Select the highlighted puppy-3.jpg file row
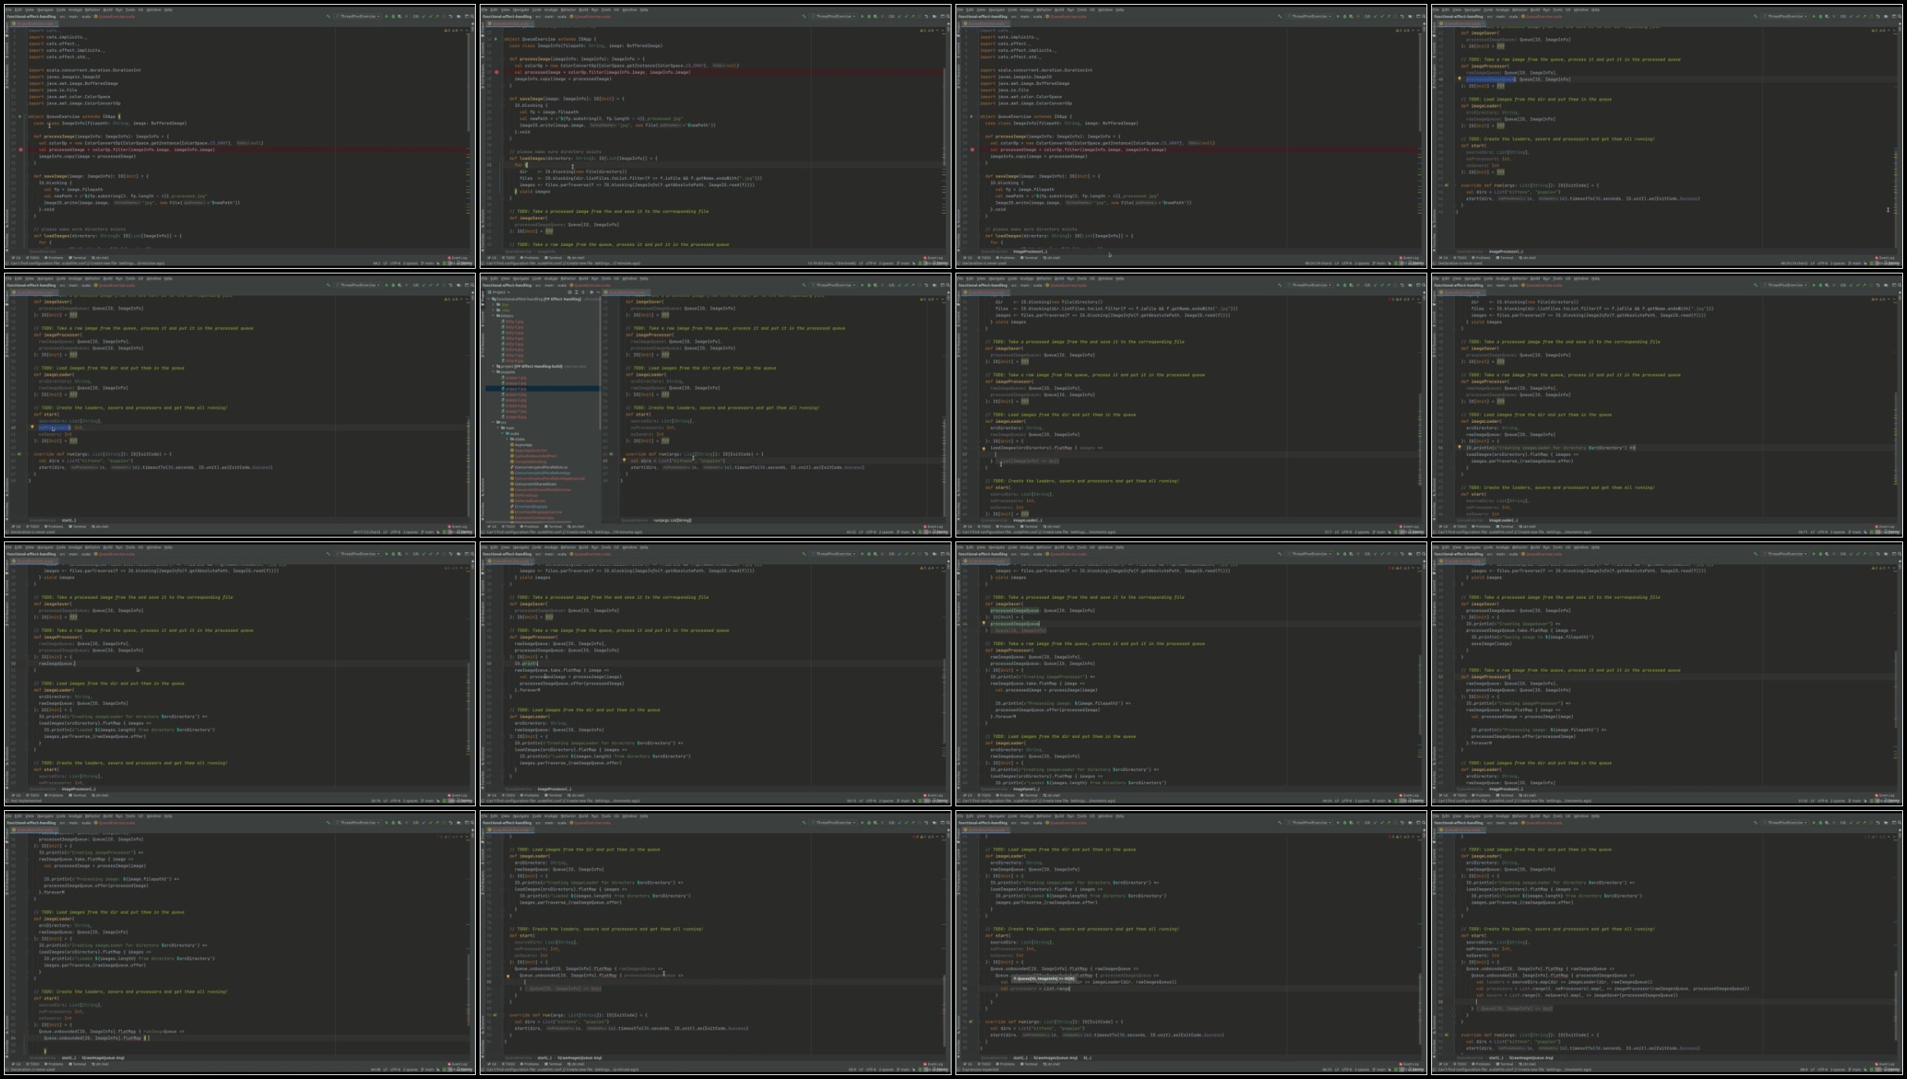The width and height of the screenshot is (1907, 1079). pyautogui.click(x=543, y=389)
